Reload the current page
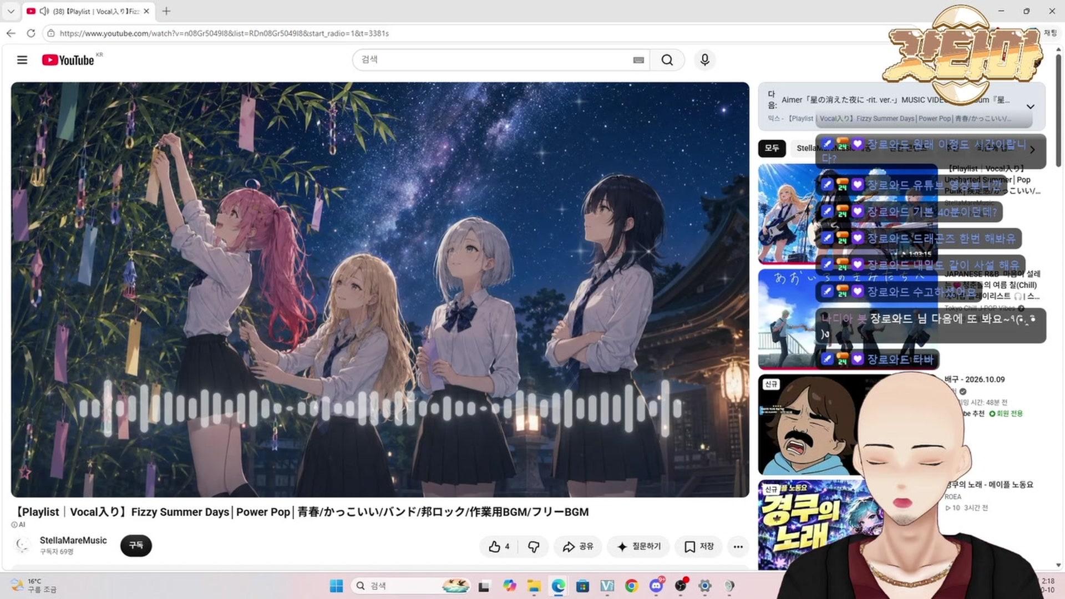 click(31, 33)
